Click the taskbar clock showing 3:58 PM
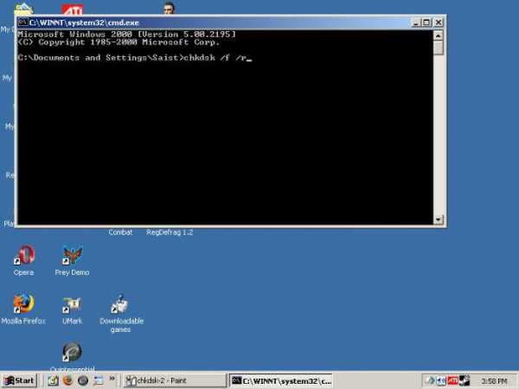Viewport: 519px width, 389px height. point(494,381)
